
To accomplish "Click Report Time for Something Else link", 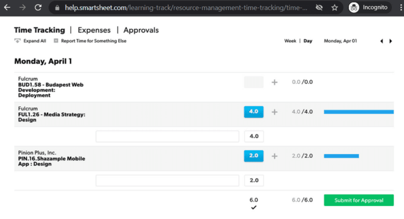I will (x=94, y=41).
